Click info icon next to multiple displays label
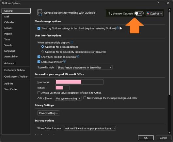 [72, 42]
